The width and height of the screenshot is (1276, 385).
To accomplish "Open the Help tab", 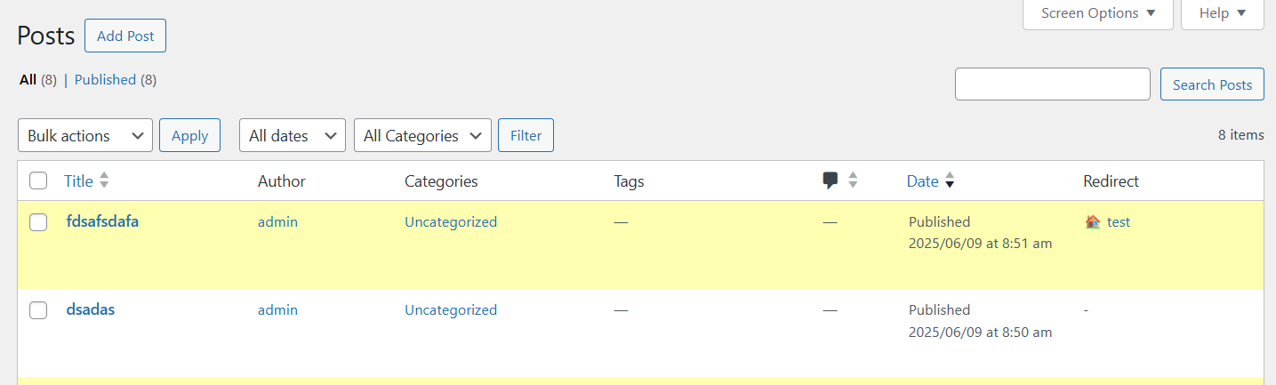I will (1222, 13).
